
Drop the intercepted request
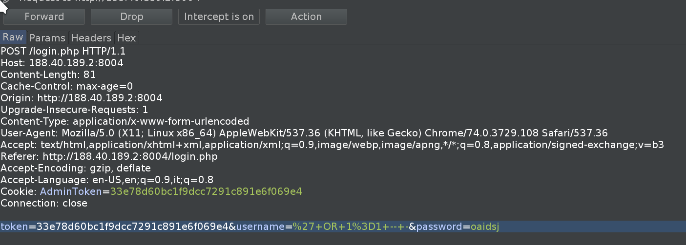click(x=132, y=17)
